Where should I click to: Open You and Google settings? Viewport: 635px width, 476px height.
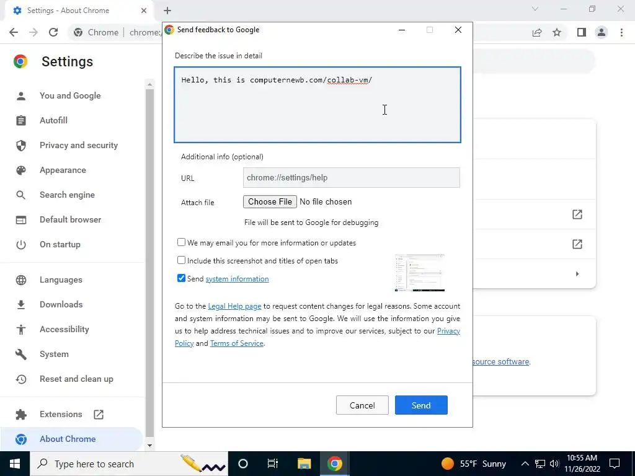(x=70, y=95)
